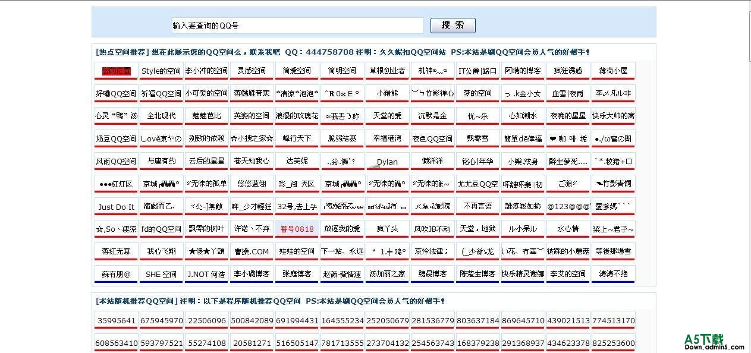Open the 峰行天下 link

coord(297,138)
